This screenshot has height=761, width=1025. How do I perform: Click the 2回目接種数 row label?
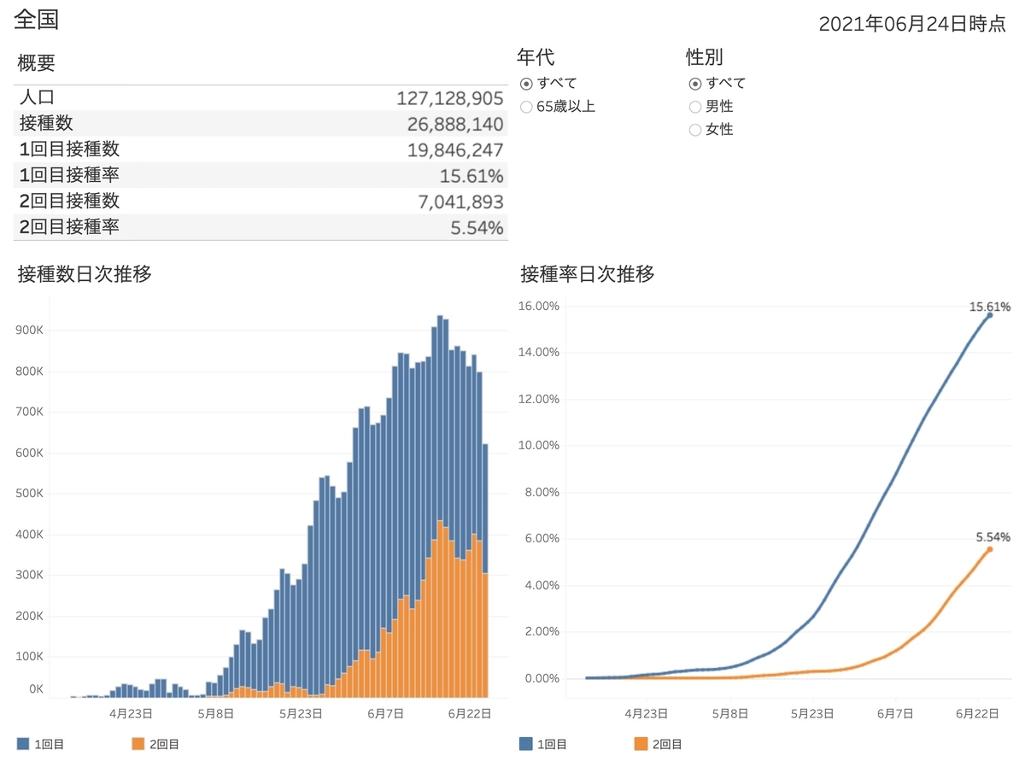coord(69,202)
